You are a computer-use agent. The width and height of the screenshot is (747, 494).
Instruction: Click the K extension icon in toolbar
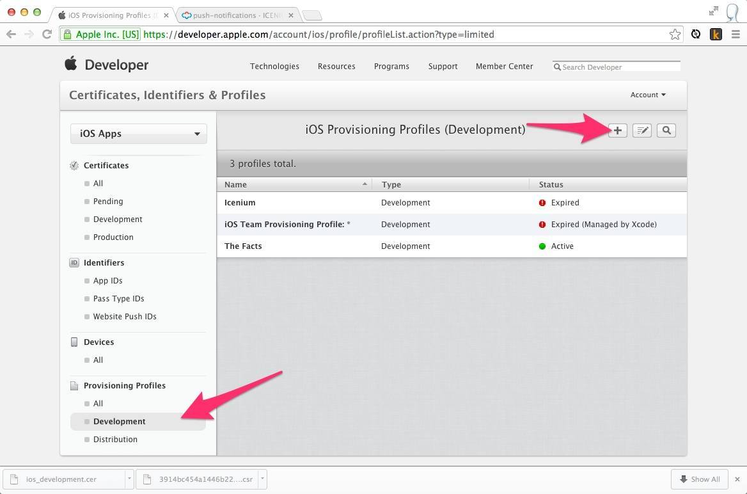point(716,35)
